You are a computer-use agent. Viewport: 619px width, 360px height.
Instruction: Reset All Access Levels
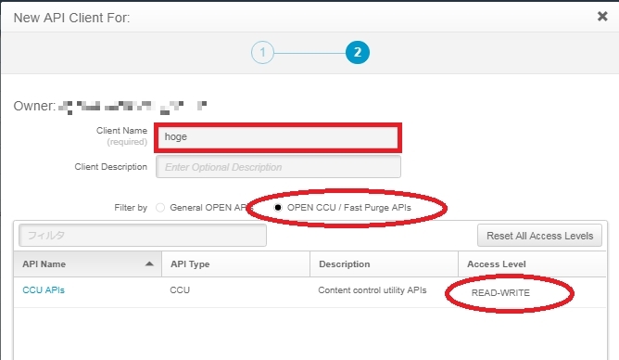click(539, 236)
